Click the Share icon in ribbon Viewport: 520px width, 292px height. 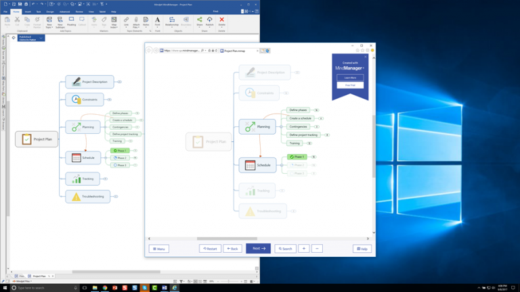pyautogui.click(x=200, y=21)
